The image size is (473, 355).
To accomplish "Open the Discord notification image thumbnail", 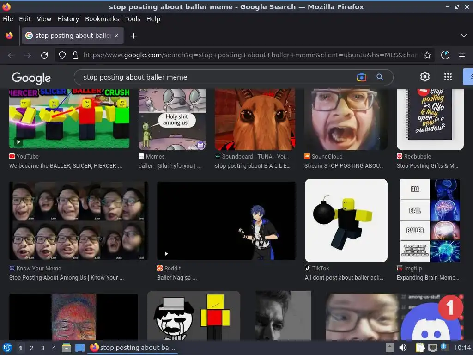I will pos(394,317).
